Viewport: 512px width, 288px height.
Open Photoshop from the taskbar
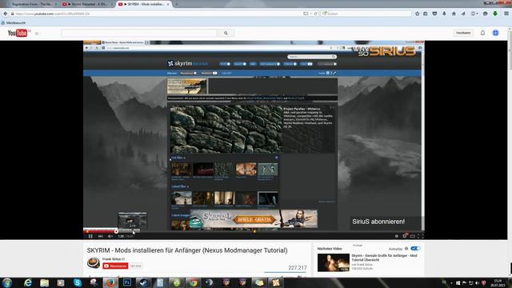[127, 282]
